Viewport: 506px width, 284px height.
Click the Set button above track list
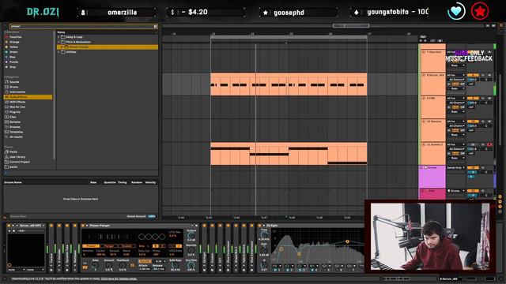(x=422, y=37)
